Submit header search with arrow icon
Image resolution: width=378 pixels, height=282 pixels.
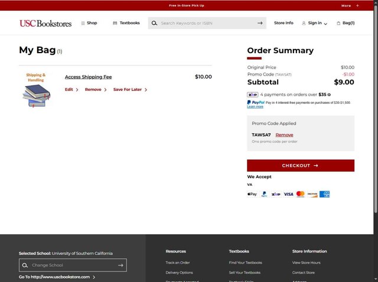click(260, 23)
